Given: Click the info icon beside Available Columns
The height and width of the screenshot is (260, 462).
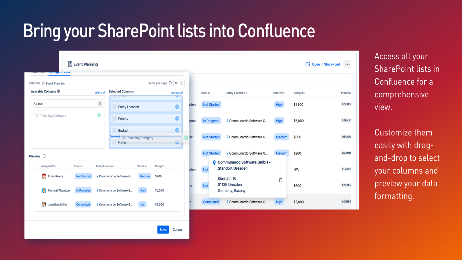Looking at the screenshot, I should click(x=59, y=91).
